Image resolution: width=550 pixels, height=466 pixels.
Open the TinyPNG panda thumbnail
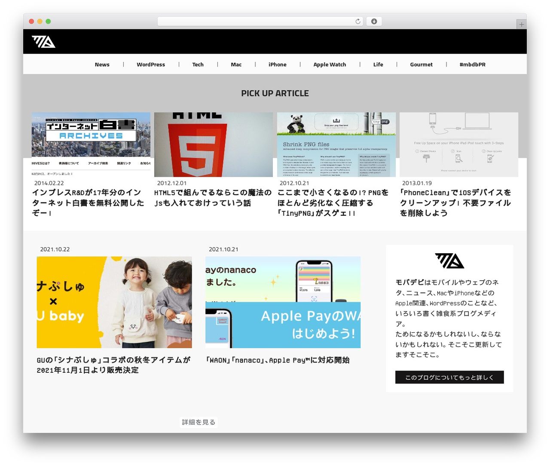(336, 144)
